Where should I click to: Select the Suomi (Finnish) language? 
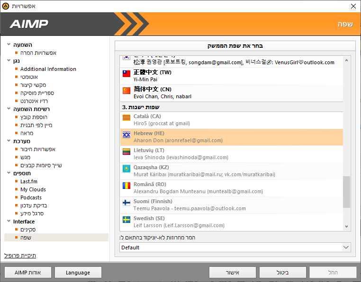click(232, 205)
